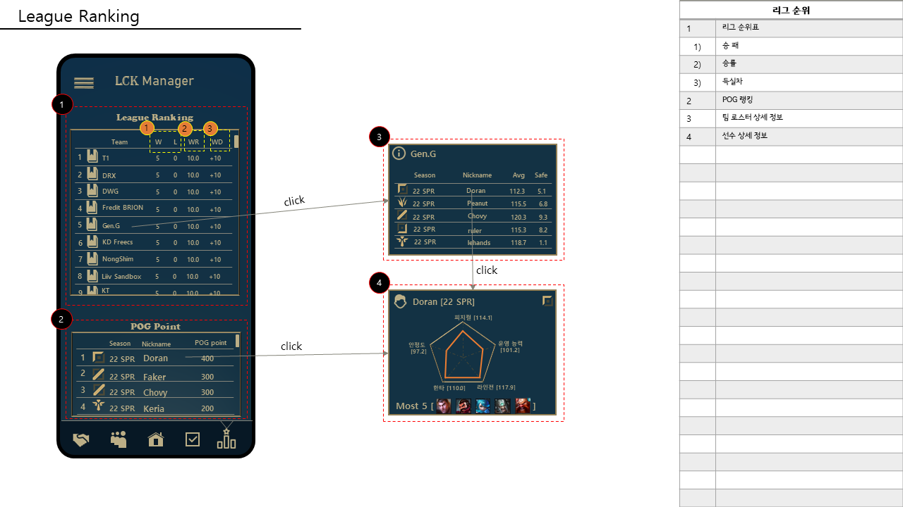Select DRX team name in League Ranking

pyautogui.click(x=109, y=175)
